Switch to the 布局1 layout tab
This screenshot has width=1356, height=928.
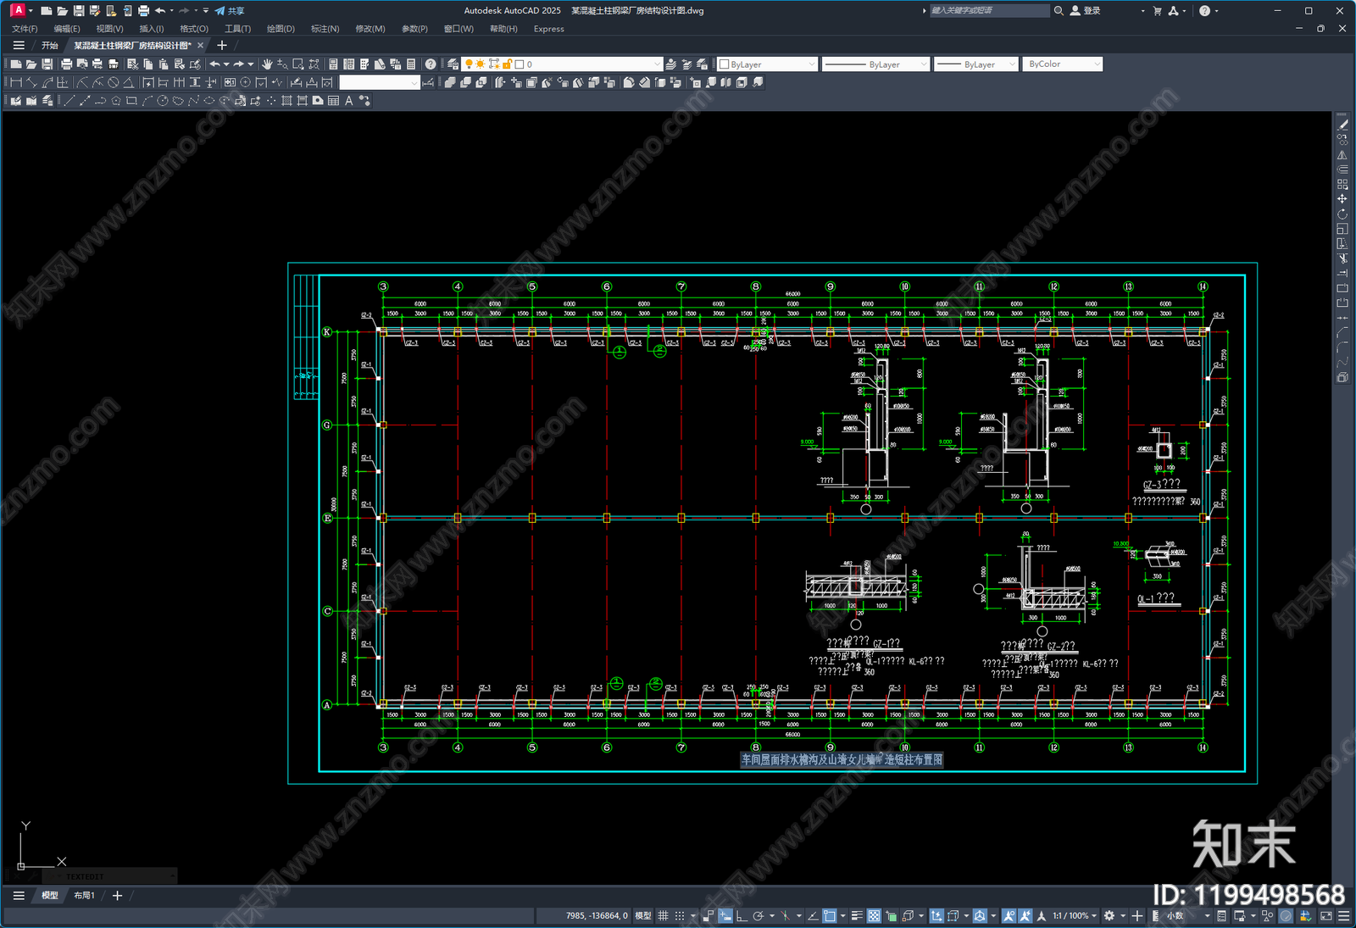[84, 896]
